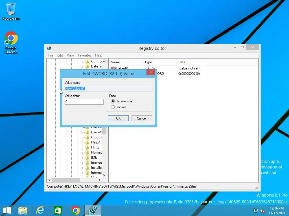The height and width of the screenshot is (216, 289).
Task: Open the clock showing 12:16 PM
Action: [x=277, y=211]
